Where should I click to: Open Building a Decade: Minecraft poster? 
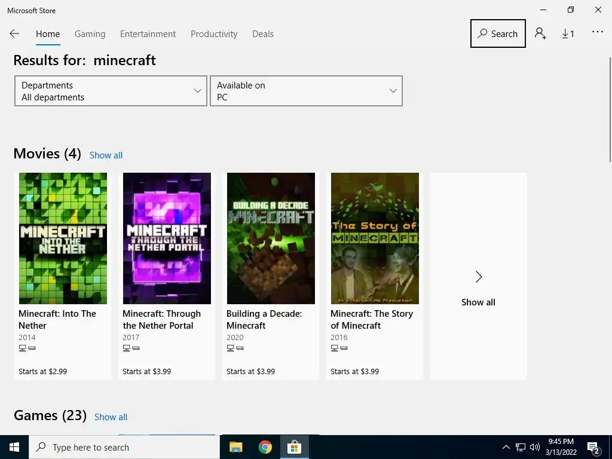pyautogui.click(x=271, y=238)
